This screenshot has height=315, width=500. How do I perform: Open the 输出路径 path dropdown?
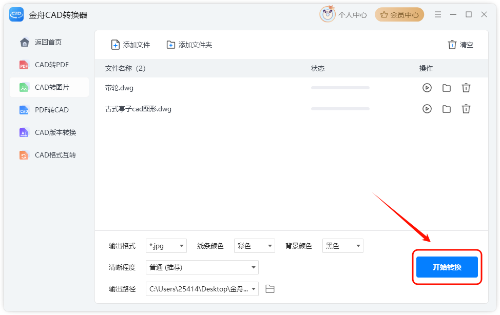pyautogui.click(x=202, y=289)
